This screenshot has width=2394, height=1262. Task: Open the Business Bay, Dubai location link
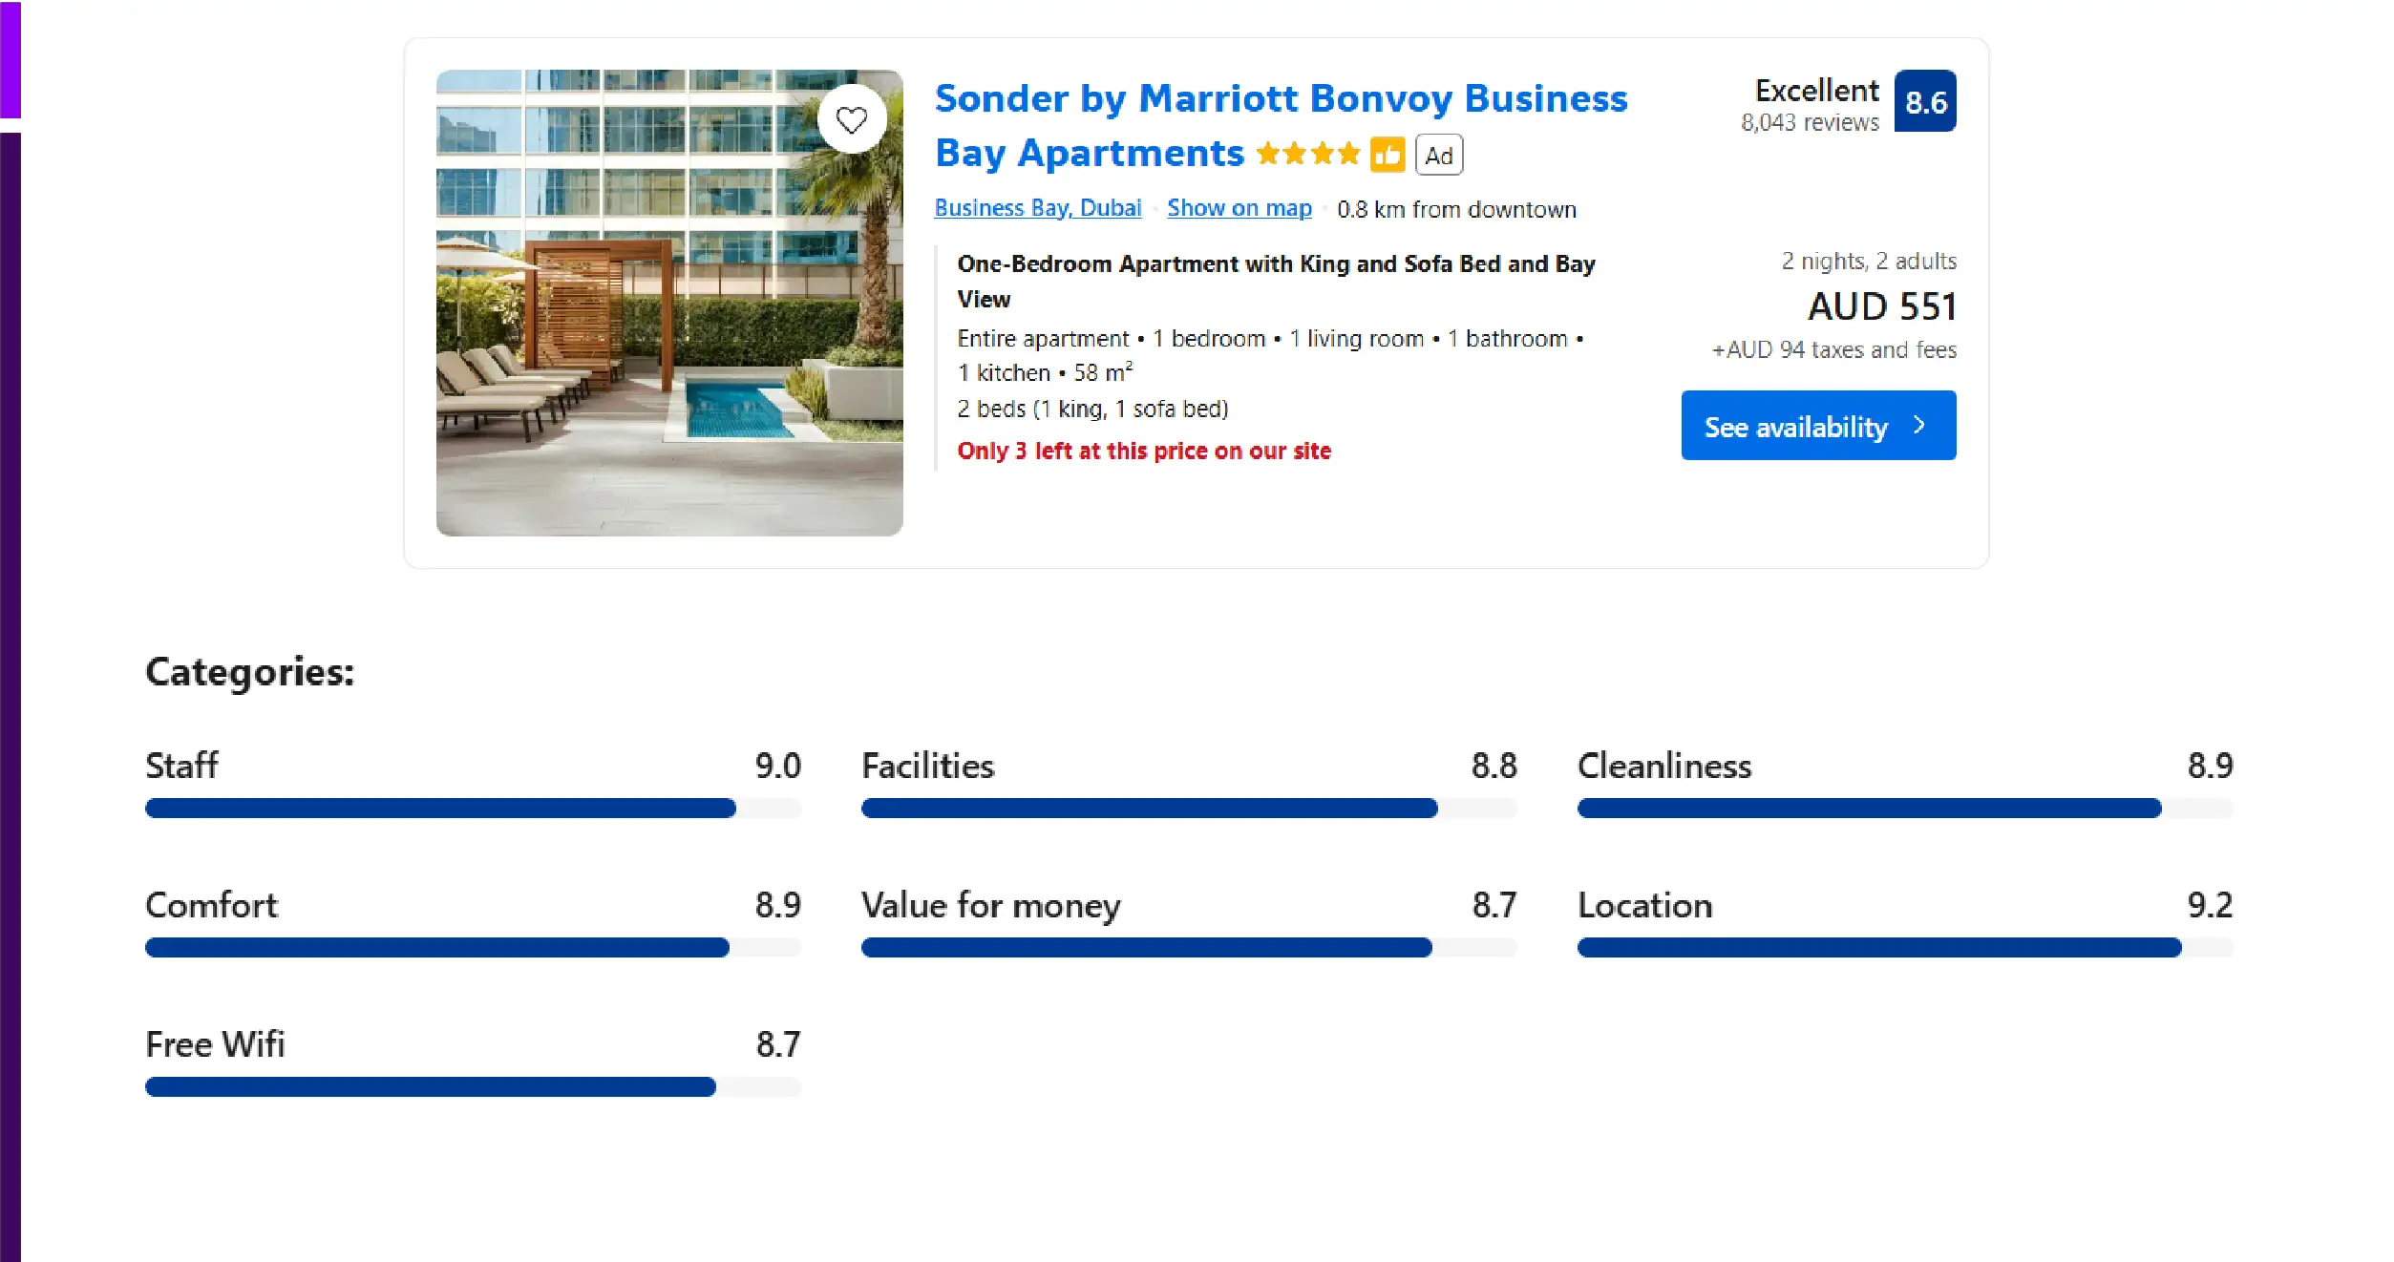(x=1037, y=209)
